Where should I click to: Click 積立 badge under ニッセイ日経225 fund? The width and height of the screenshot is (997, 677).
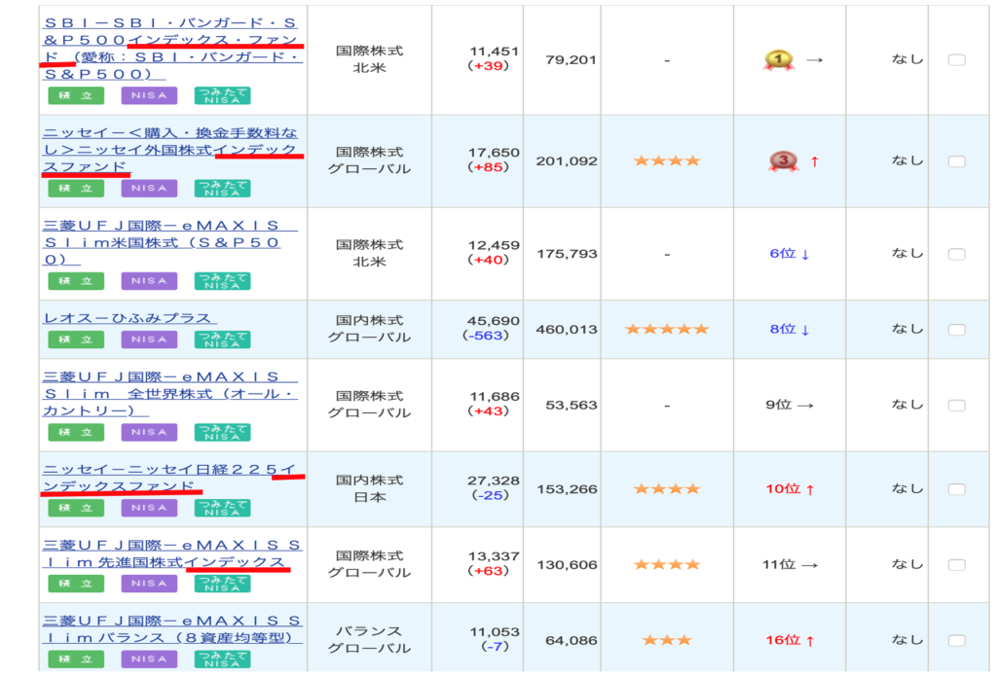coord(76,508)
